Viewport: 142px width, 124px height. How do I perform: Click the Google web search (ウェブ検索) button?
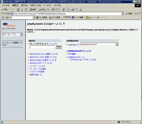[x=42, y=17]
